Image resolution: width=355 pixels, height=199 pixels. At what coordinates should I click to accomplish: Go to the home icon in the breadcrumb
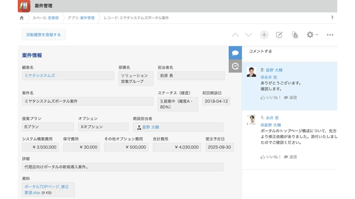coord(22,18)
